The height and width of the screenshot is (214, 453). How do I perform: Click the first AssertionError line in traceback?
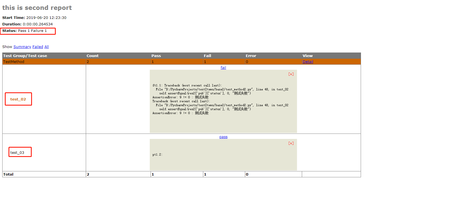click(x=181, y=97)
